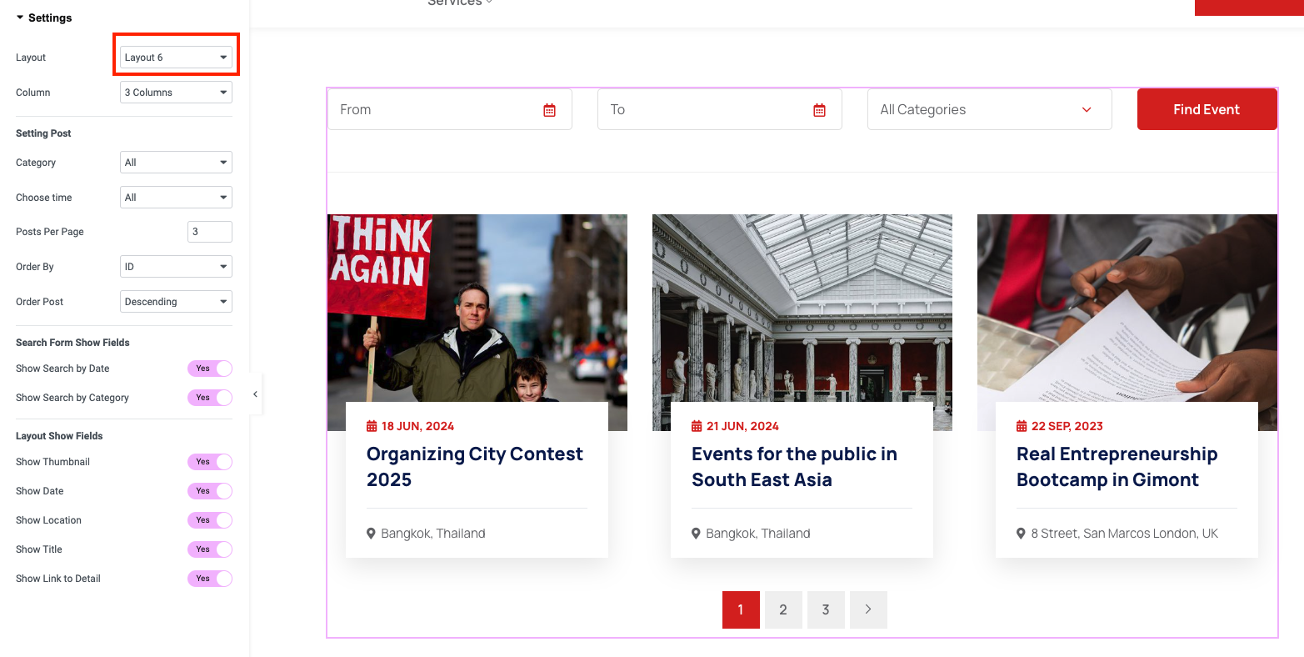The height and width of the screenshot is (657, 1304).
Task: Open Order Post Descending dropdown
Action: click(176, 302)
